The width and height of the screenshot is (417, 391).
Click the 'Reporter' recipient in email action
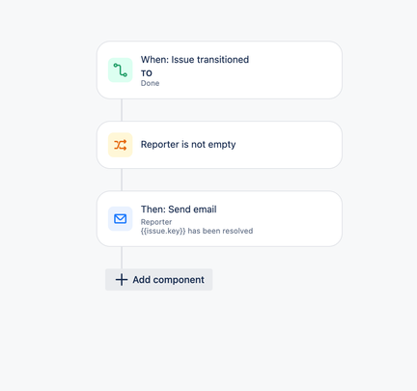[156, 222]
